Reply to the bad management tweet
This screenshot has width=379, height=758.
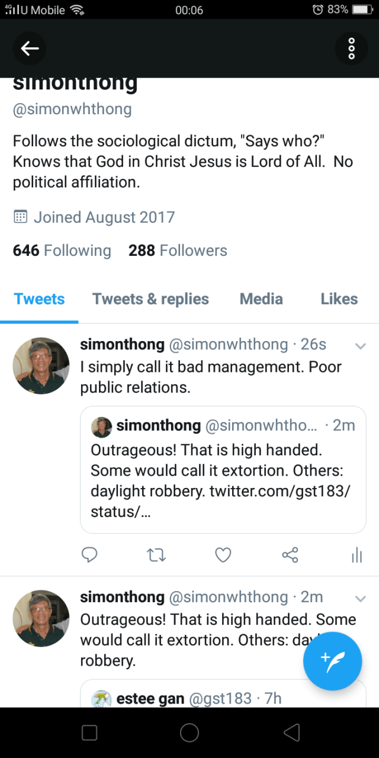[x=89, y=555]
